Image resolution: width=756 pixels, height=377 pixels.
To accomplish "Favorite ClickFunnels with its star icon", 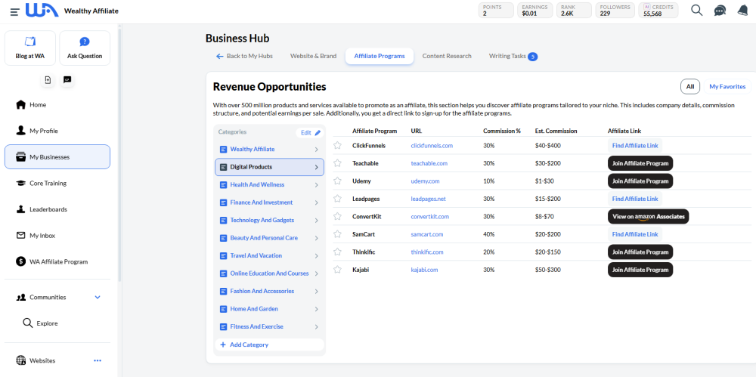I will [338, 145].
